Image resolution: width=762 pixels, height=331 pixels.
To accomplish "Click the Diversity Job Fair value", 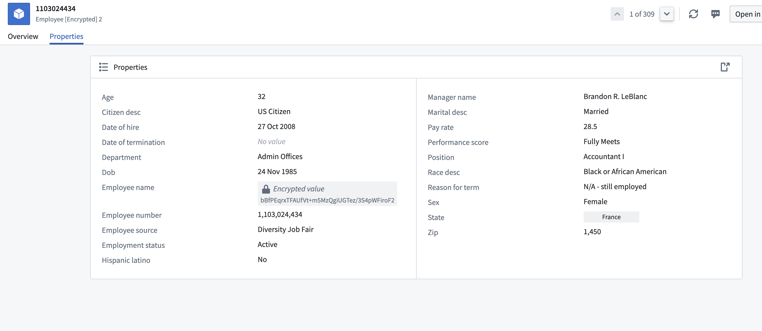I will tap(286, 230).
